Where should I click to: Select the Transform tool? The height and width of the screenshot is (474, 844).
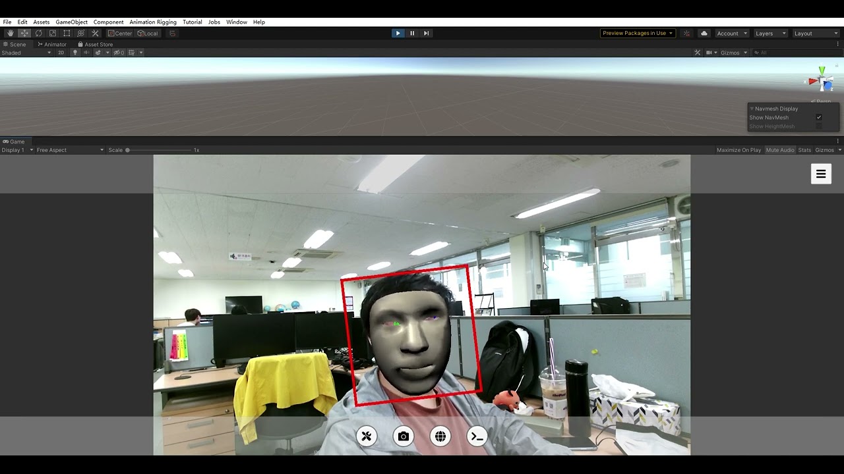[81, 33]
